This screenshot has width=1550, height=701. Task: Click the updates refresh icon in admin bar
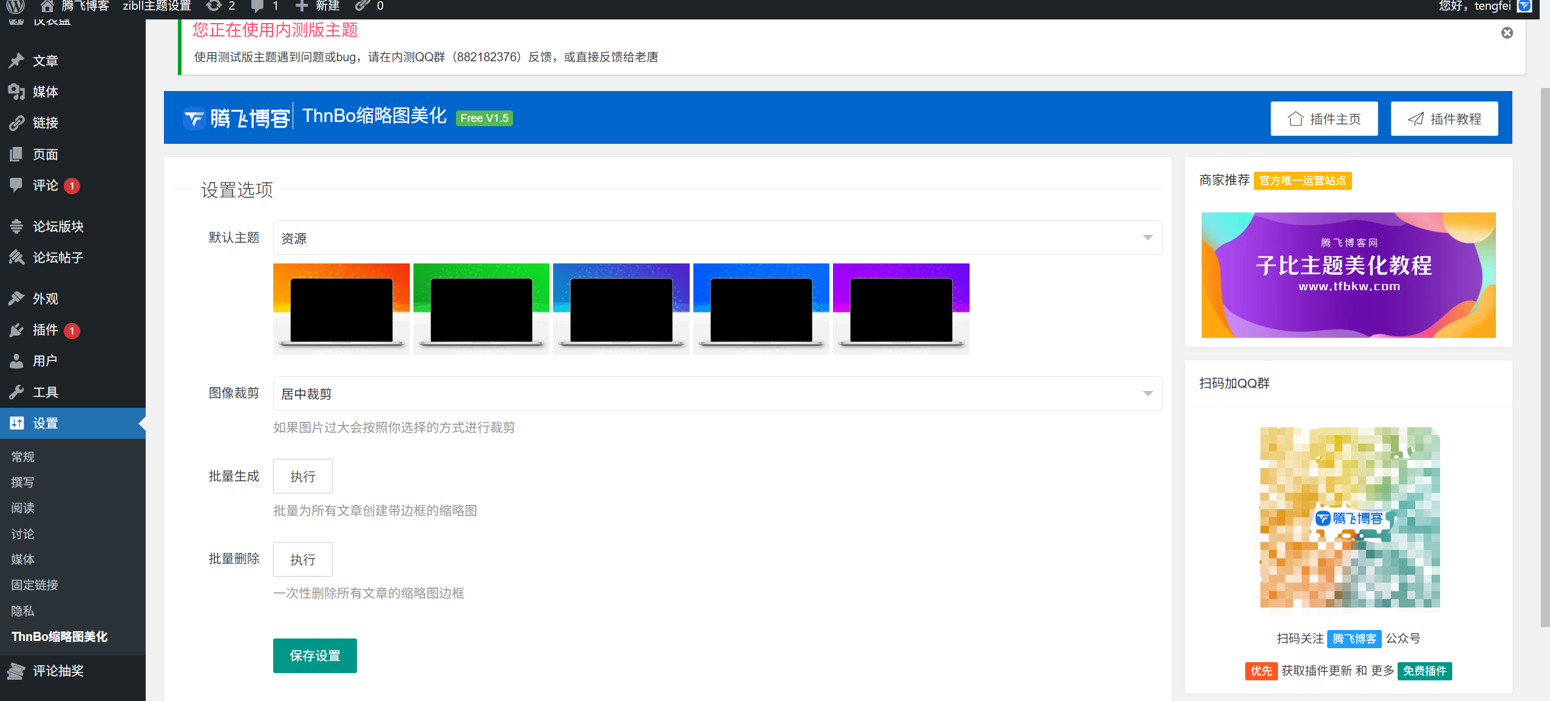click(214, 6)
